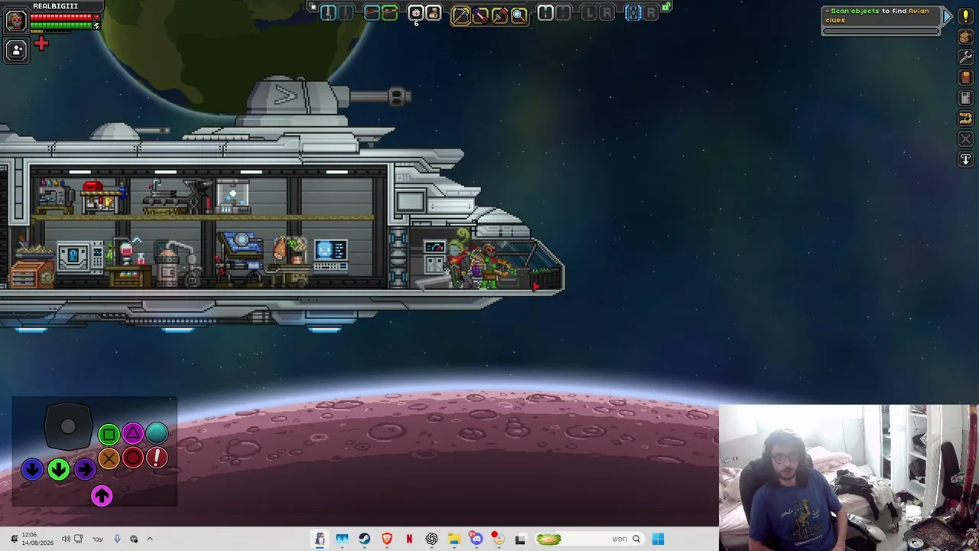Open the inventory backpack icon
This screenshot has height=551, width=979.
tap(965, 37)
